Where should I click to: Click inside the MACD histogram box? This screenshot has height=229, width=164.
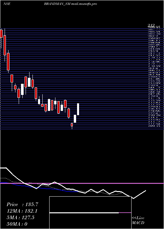90,213
